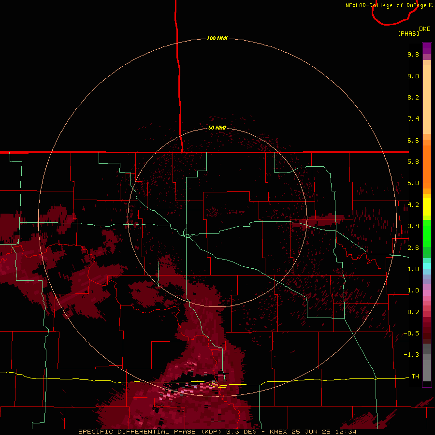Click the 4.2 scale value label
Viewport: 435px width, 435px height.
tap(413, 205)
